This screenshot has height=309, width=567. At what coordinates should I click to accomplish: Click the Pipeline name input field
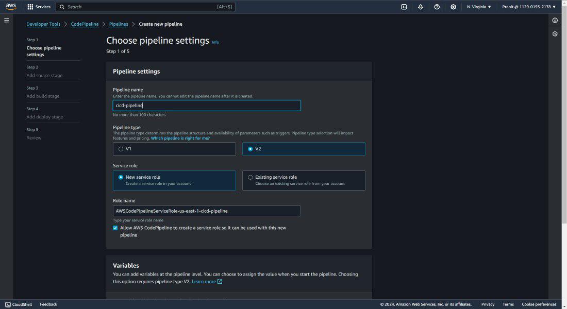[x=207, y=106]
